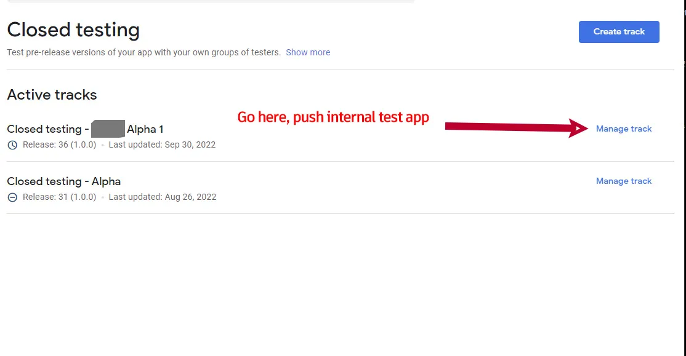Image resolution: width=686 pixels, height=356 pixels.
Task: Open the Show more link
Action: click(x=308, y=52)
